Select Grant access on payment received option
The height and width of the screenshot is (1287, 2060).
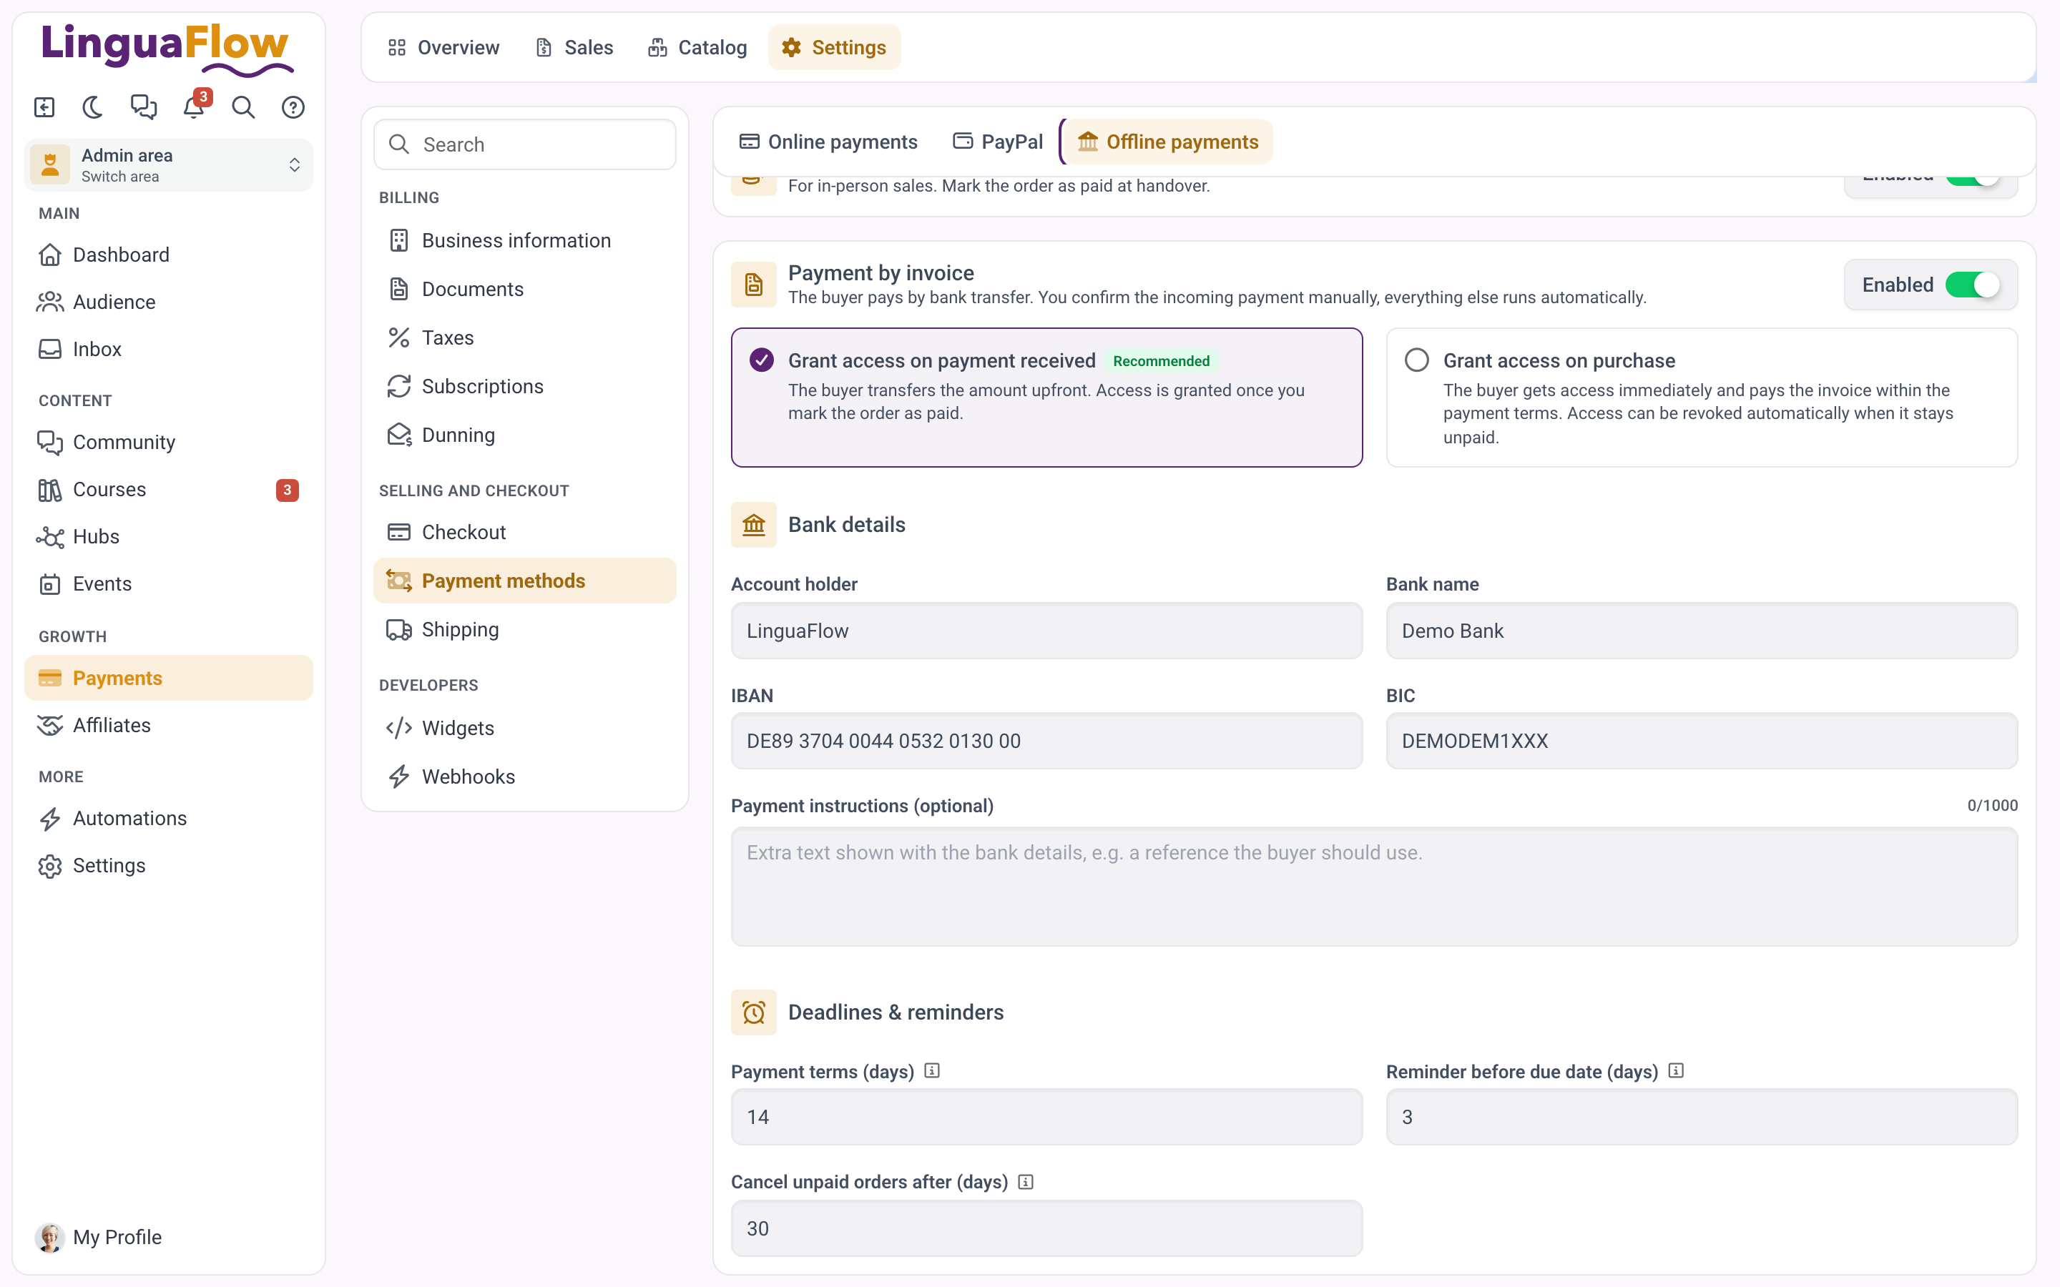(1046, 398)
